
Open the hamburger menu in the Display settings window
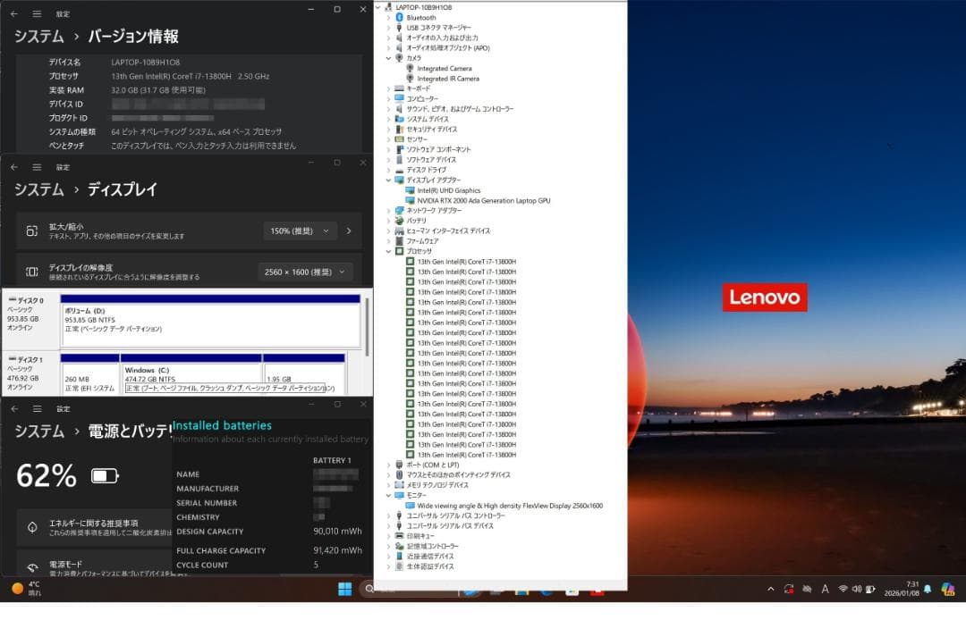(x=37, y=167)
